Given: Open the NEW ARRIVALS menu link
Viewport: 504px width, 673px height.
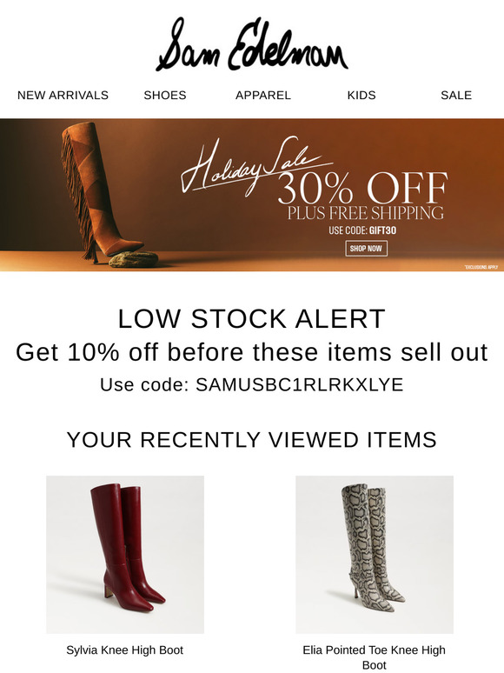Looking at the screenshot, I should coord(63,95).
